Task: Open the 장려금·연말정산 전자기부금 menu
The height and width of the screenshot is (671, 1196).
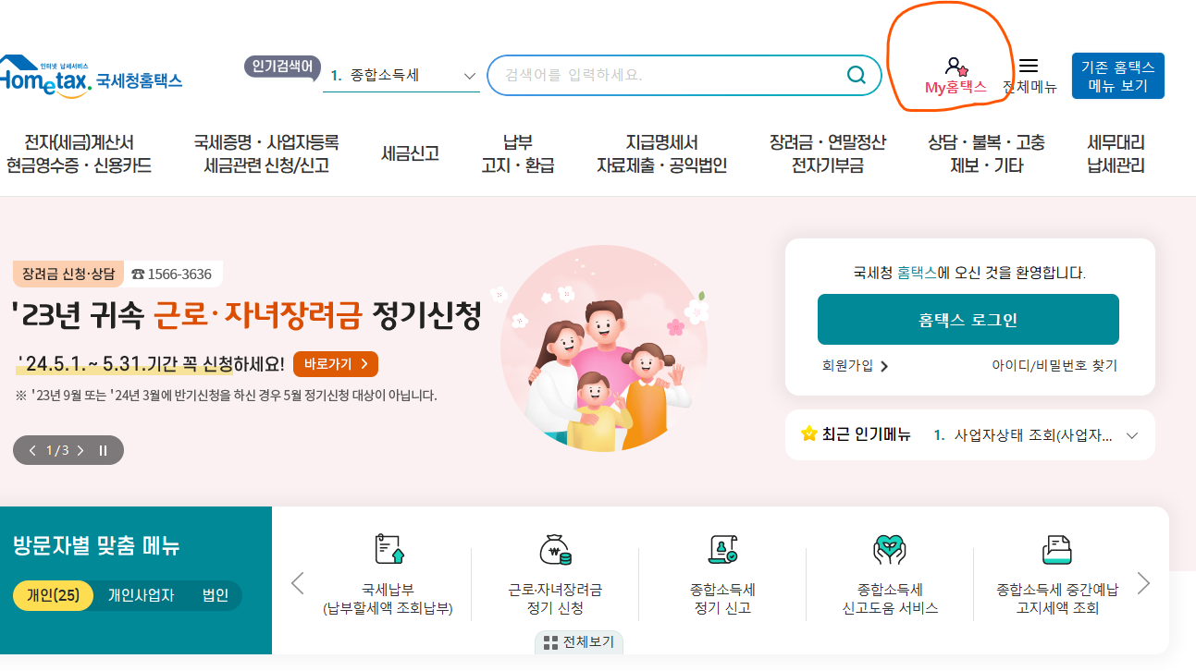Action: pos(826,153)
